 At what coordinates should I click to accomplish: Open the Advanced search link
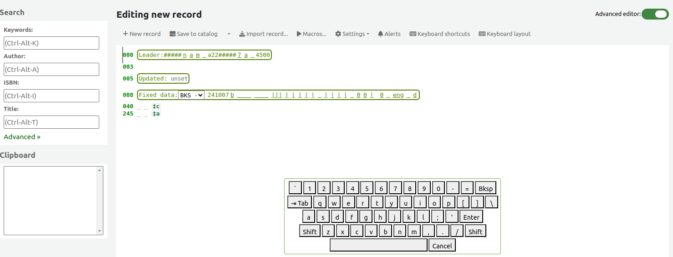coord(22,137)
